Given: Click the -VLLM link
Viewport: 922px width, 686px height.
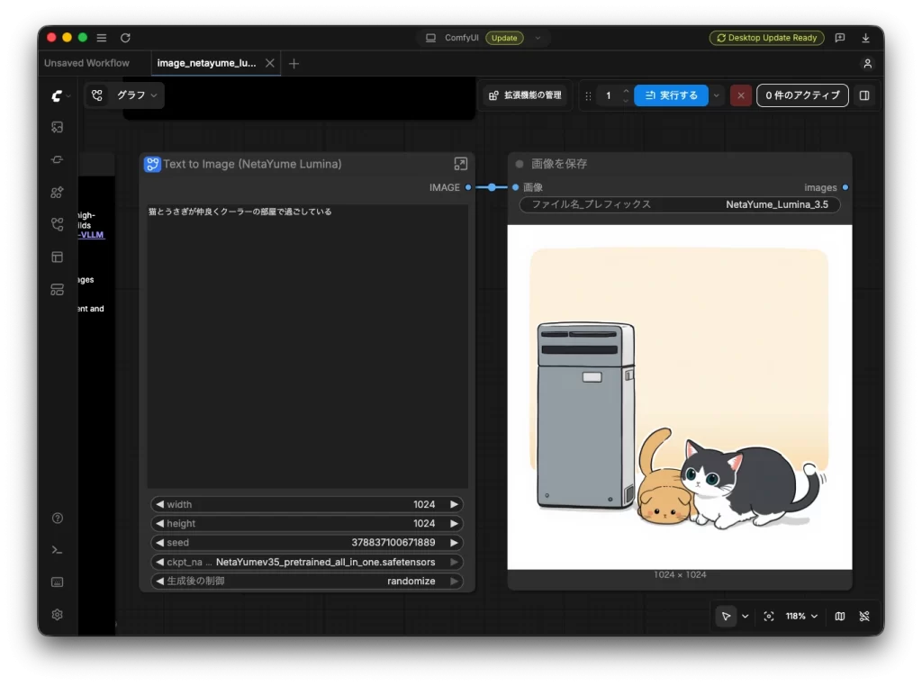Looking at the screenshot, I should (91, 235).
